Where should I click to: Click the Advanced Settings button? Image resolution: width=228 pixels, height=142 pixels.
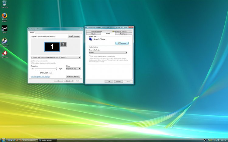73,76
